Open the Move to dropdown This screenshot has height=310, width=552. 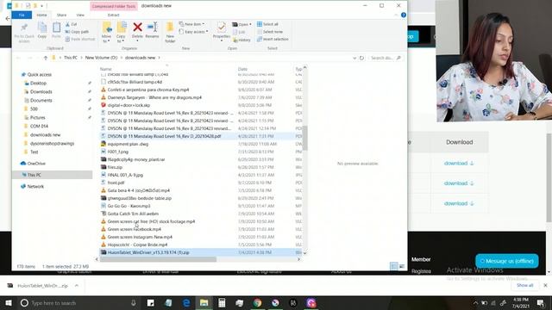tap(106, 33)
